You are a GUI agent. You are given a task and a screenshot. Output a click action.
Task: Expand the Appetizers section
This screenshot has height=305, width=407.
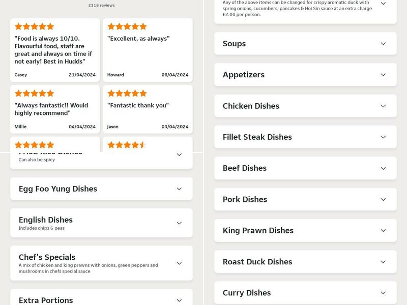pos(305,75)
